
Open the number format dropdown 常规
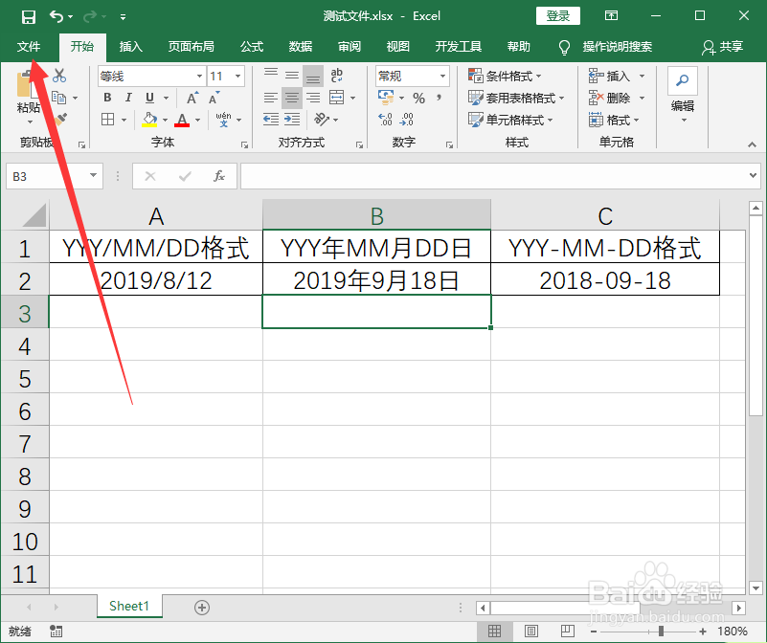pyautogui.click(x=442, y=77)
